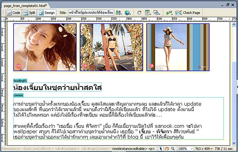Switch to Code view
Viewport: 238px width, 152px height.
(13, 13)
